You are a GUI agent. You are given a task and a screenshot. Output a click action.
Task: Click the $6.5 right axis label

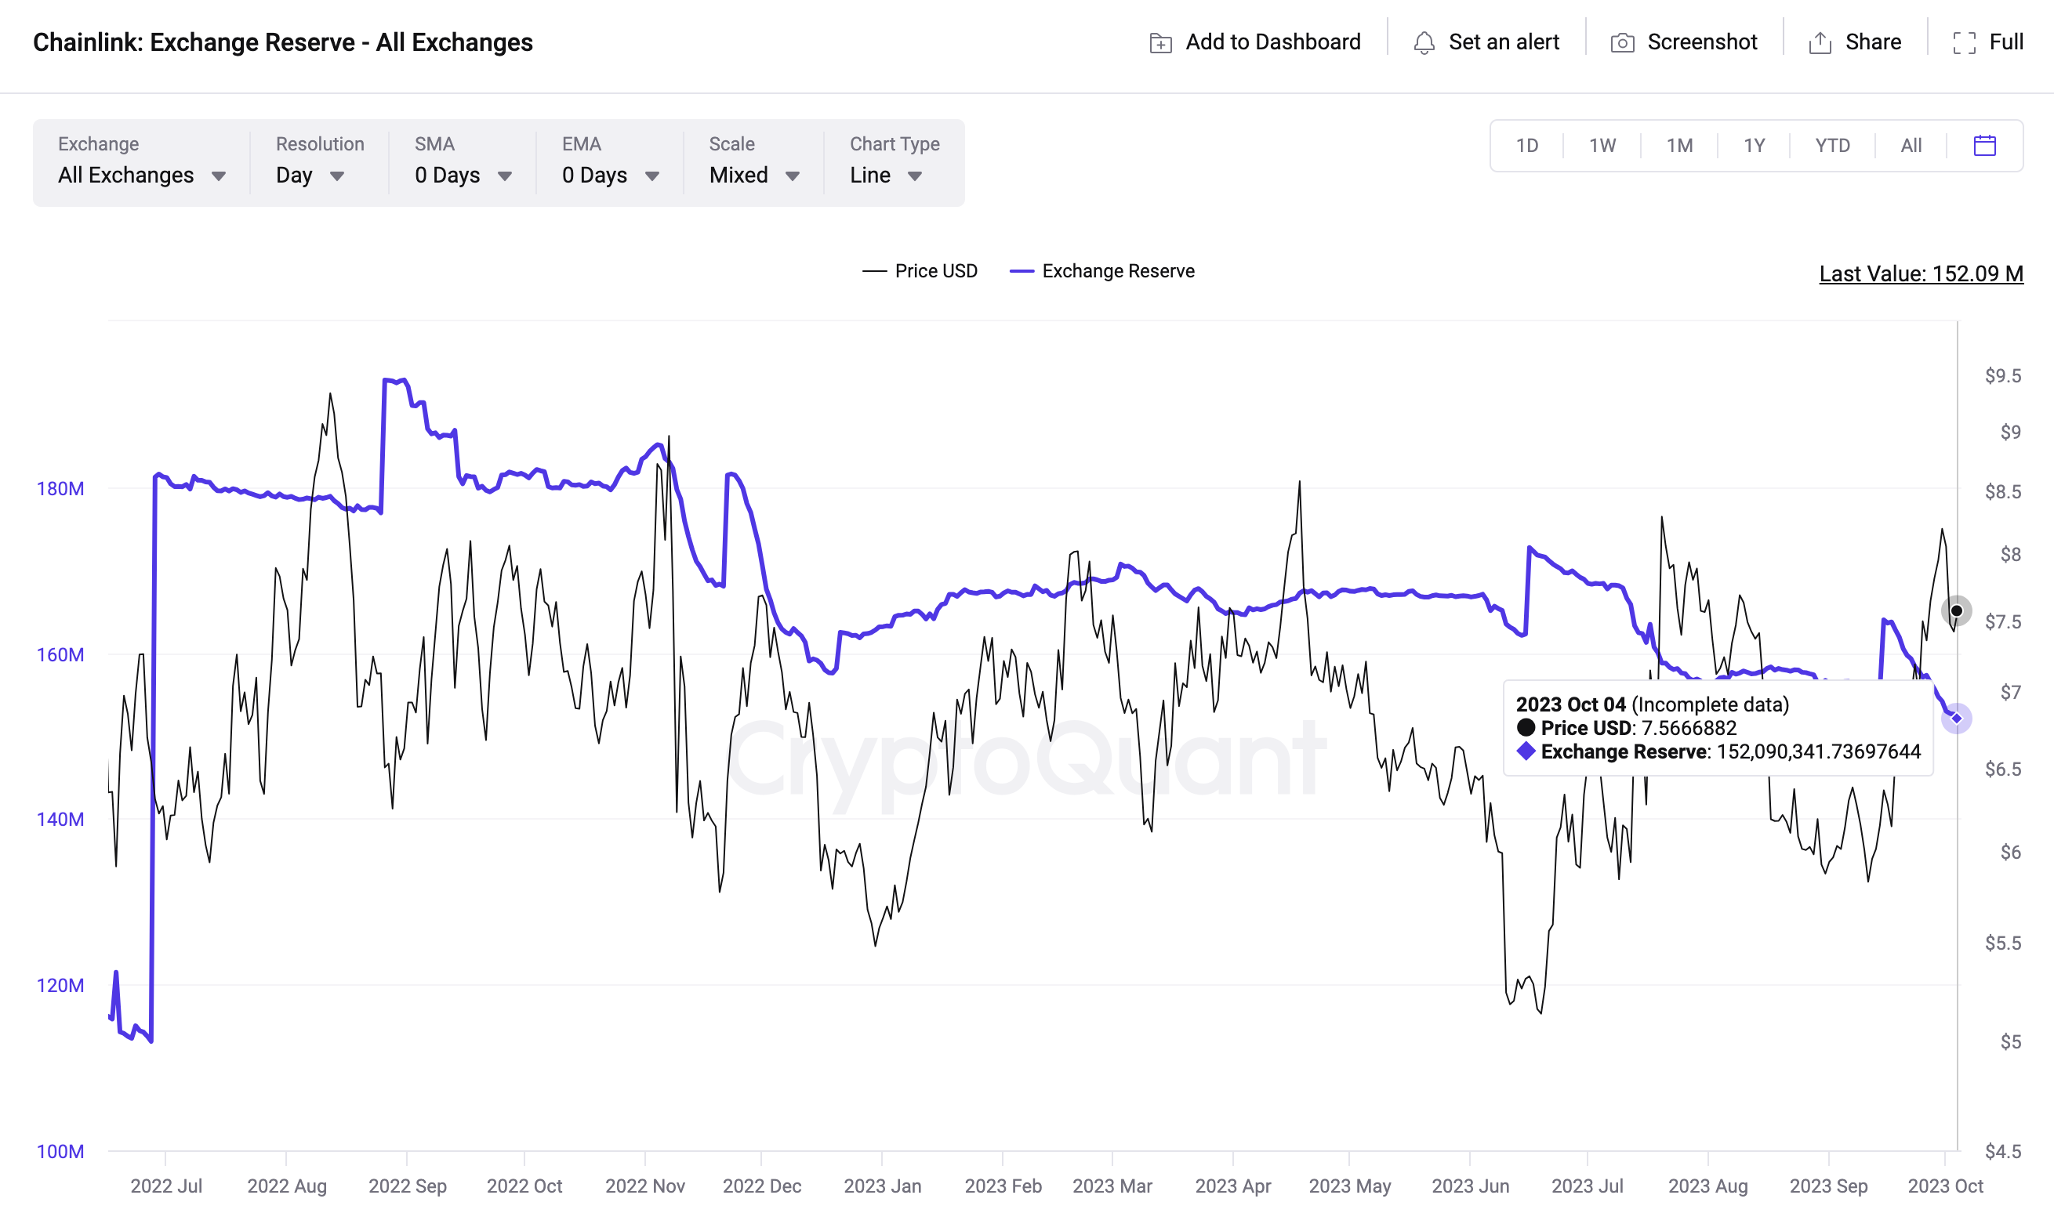pos(2002,769)
